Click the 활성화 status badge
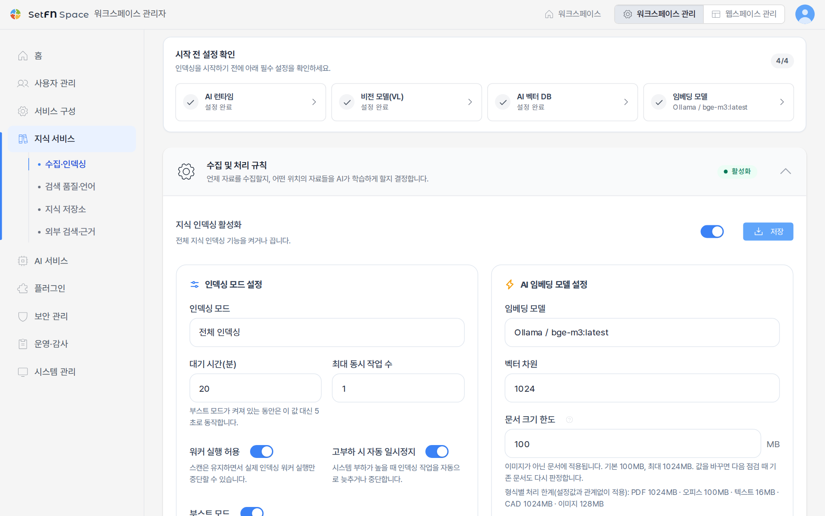 (x=737, y=172)
